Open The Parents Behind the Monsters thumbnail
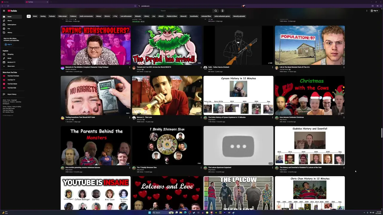The image size is (383, 215). [95, 146]
